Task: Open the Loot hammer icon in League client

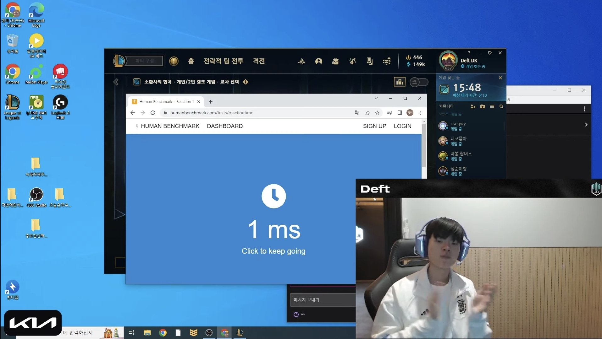Action: tap(353, 61)
